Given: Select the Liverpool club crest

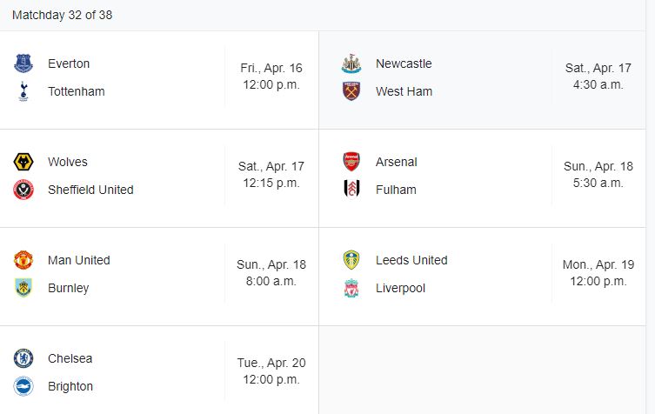Looking at the screenshot, I should click(351, 288).
